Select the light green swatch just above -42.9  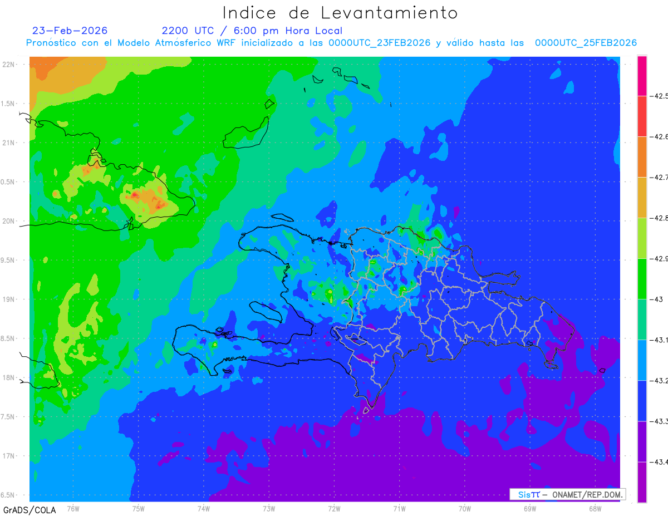click(642, 238)
